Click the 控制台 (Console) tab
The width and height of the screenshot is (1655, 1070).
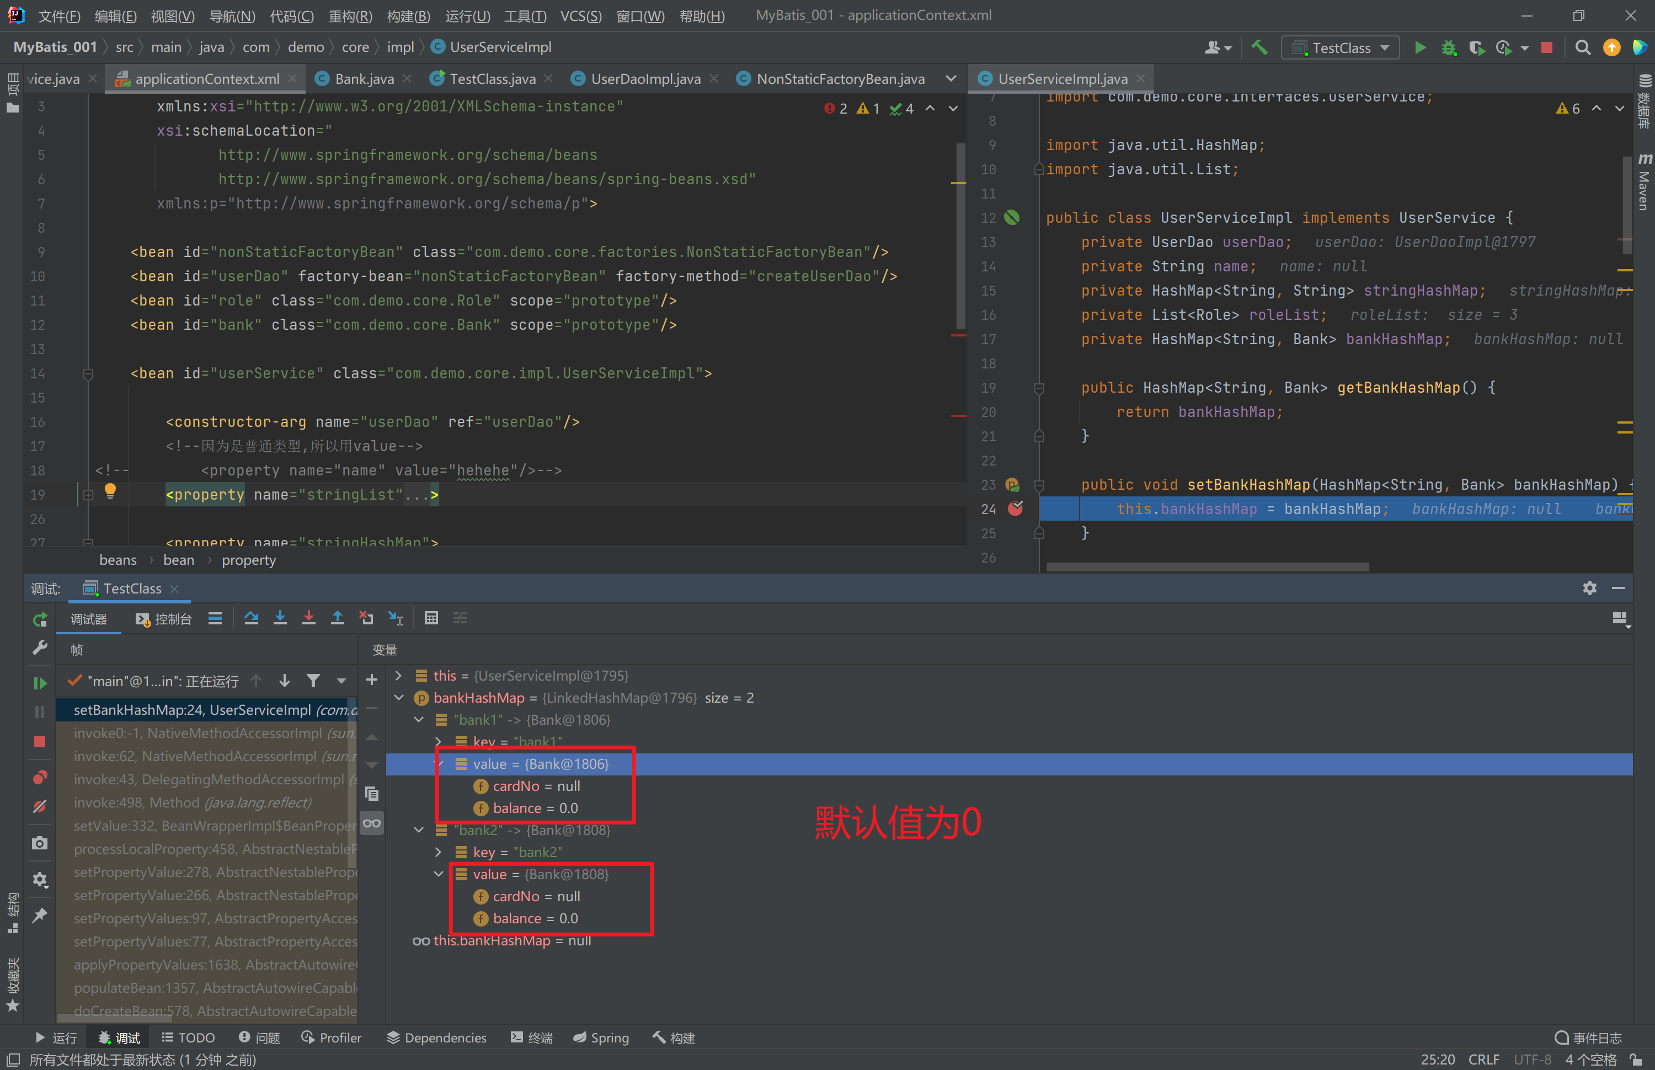tap(164, 618)
